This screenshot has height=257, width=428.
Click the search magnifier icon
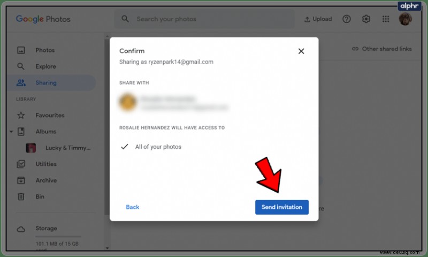[x=125, y=19]
